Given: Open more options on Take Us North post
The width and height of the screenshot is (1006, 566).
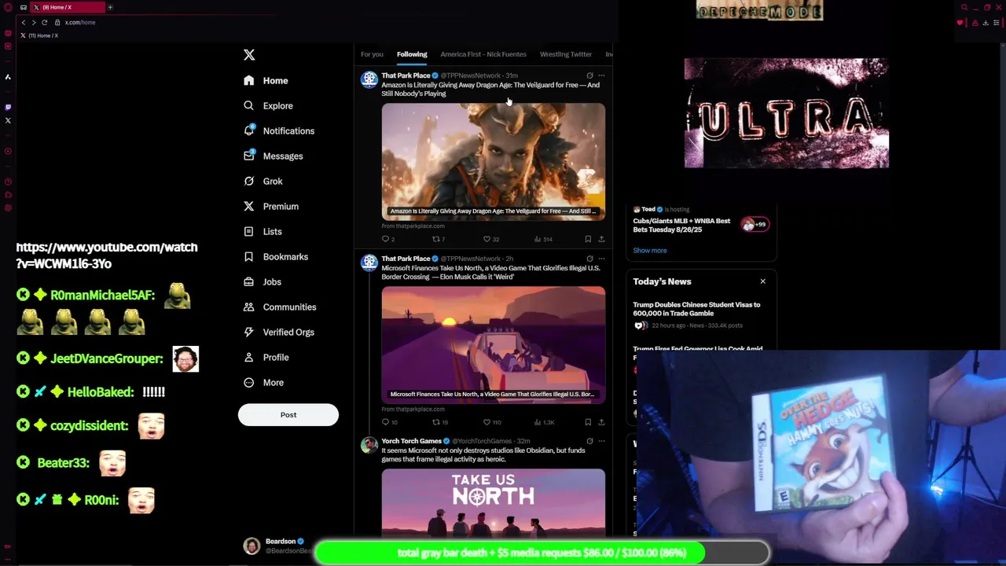Looking at the screenshot, I should [601, 259].
